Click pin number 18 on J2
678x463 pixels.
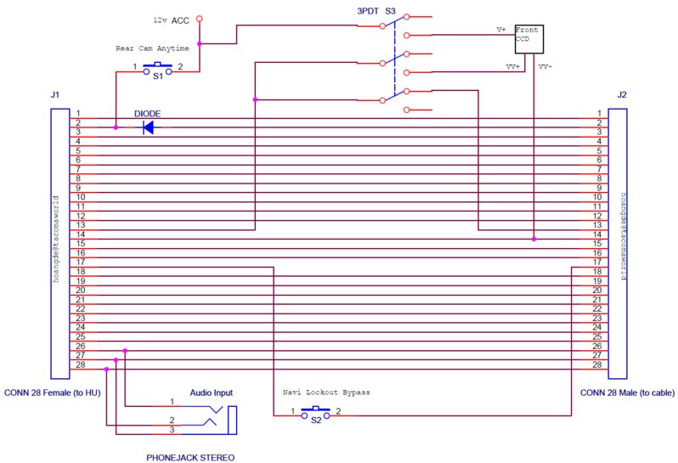pyautogui.click(x=597, y=272)
